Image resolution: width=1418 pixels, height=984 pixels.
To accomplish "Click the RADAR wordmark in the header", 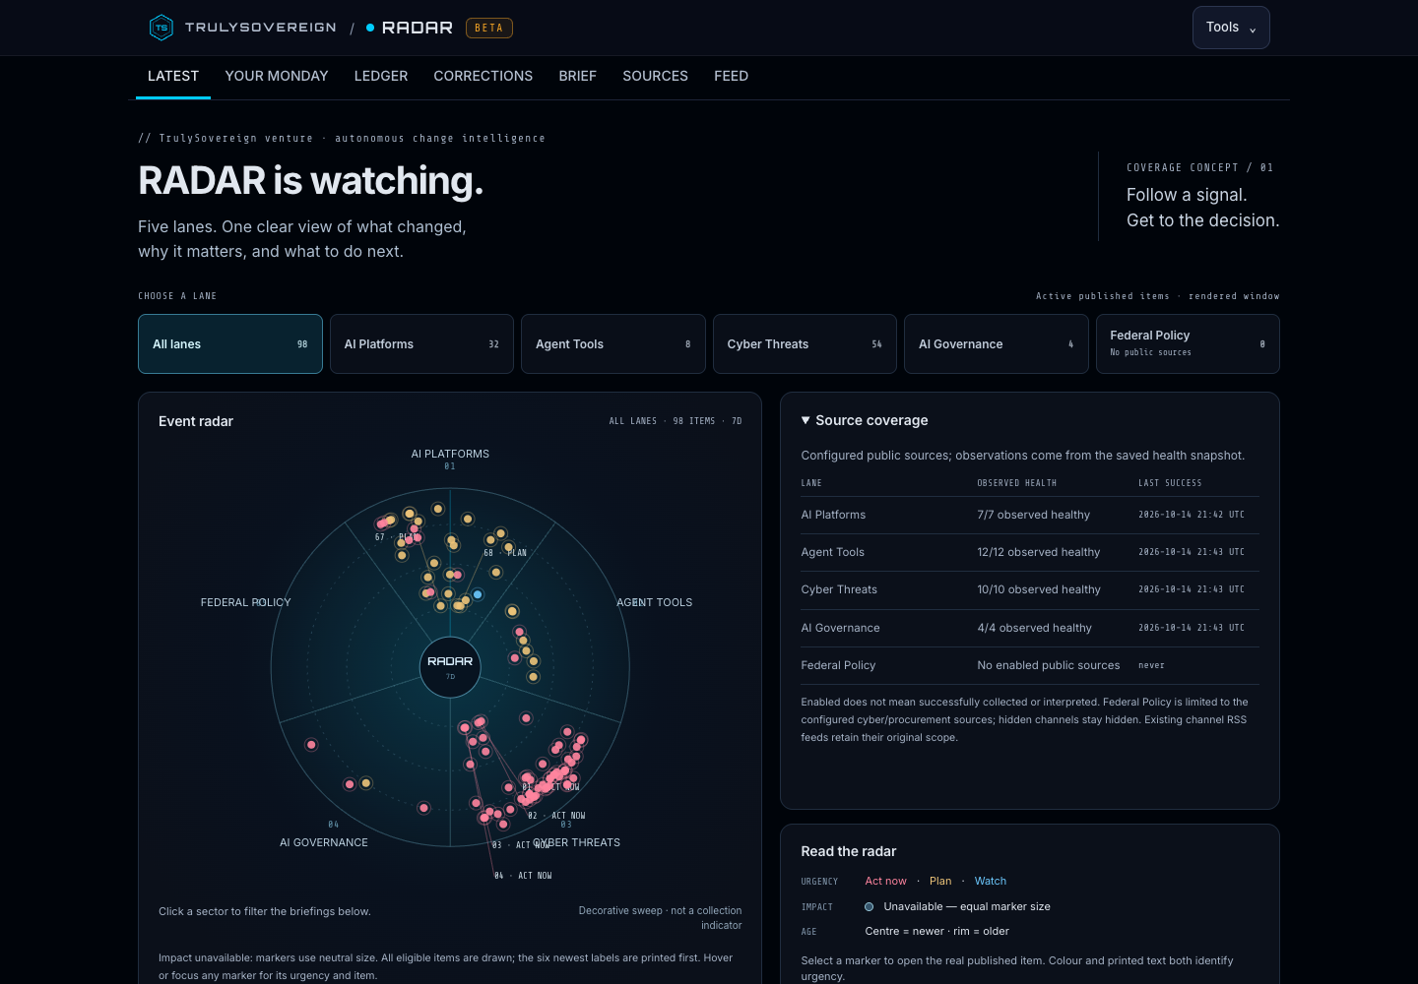I will pyautogui.click(x=418, y=28).
